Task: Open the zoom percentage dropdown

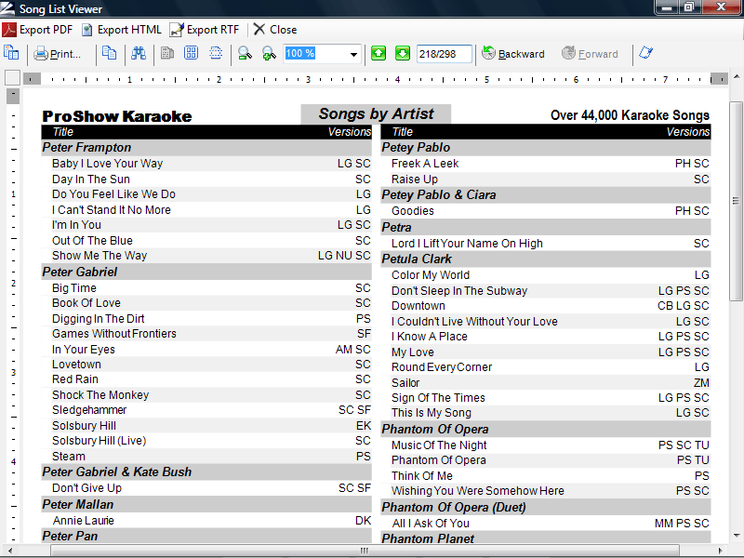Action: coord(354,54)
